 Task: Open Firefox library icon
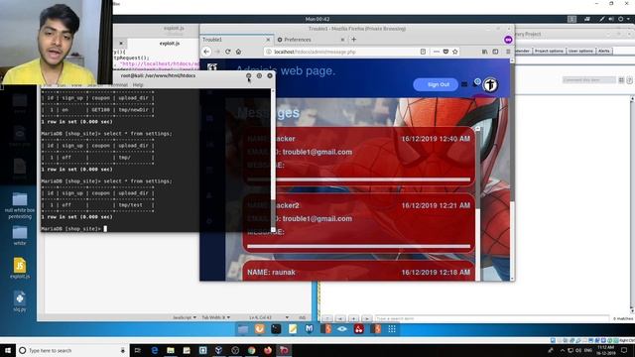[485, 52]
